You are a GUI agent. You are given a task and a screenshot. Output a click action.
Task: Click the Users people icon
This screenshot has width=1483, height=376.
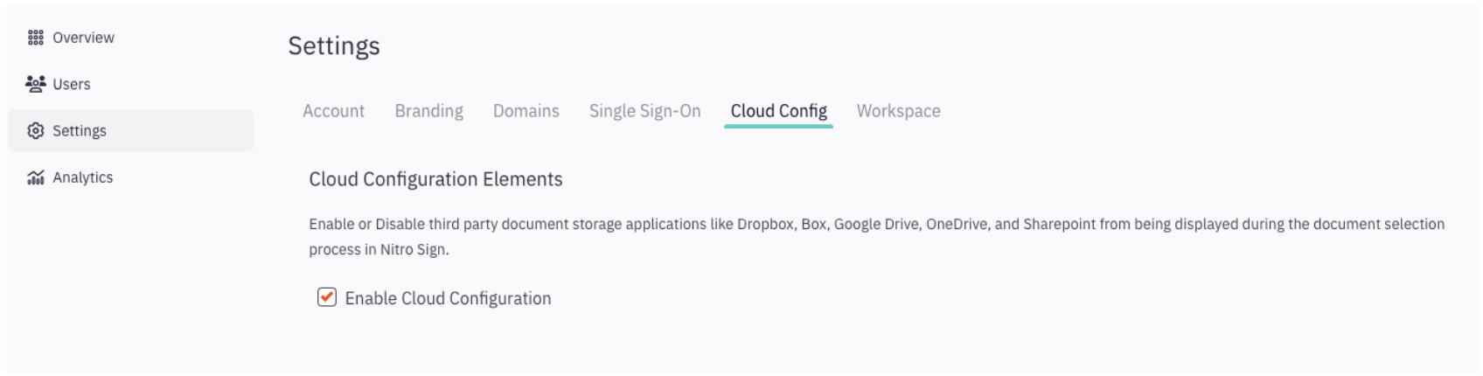coord(35,84)
